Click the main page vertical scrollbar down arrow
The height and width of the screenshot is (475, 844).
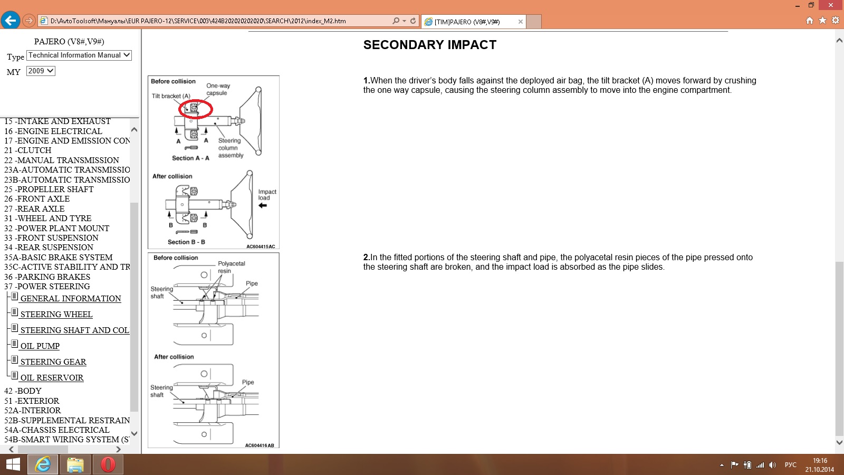point(839,442)
